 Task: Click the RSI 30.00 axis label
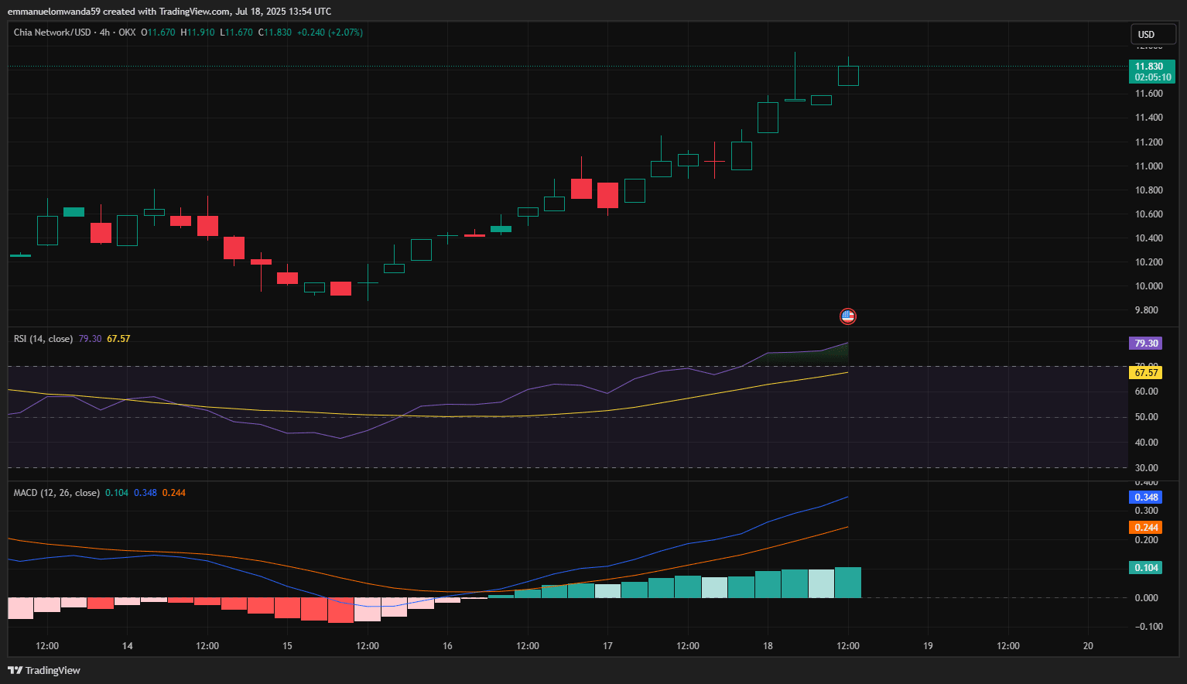[x=1147, y=468]
